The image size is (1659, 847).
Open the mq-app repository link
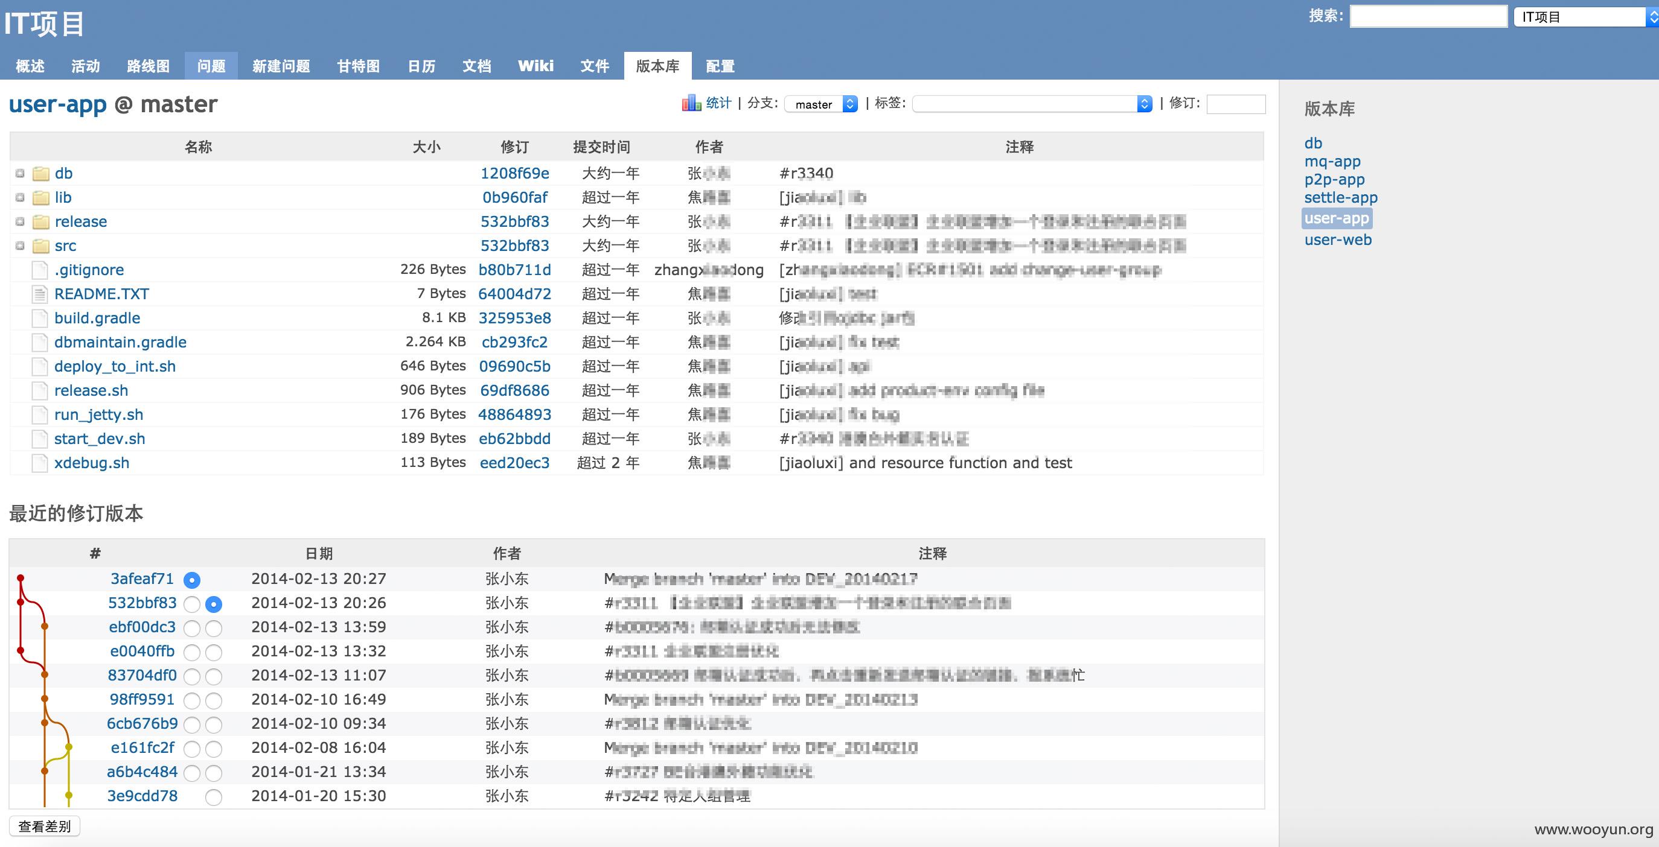point(1332,162)
